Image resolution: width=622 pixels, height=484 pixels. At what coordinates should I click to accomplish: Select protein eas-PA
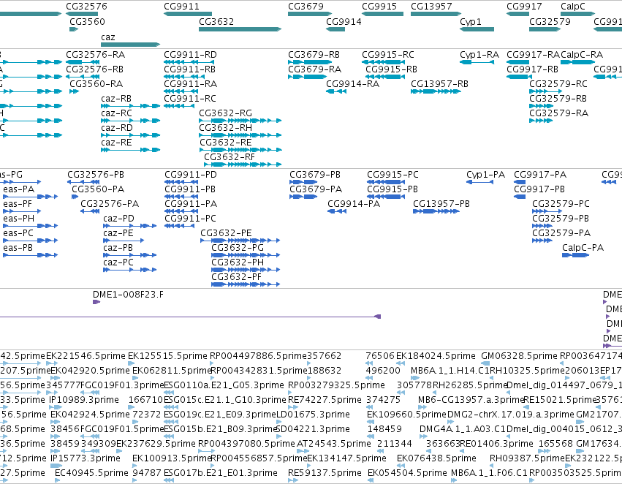[x=19, y=189]
